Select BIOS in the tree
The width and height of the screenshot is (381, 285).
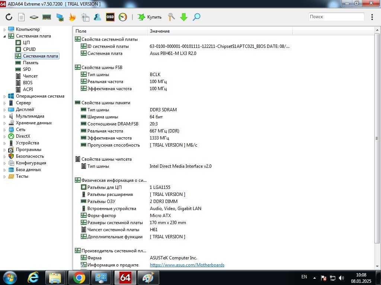(28, 83)
